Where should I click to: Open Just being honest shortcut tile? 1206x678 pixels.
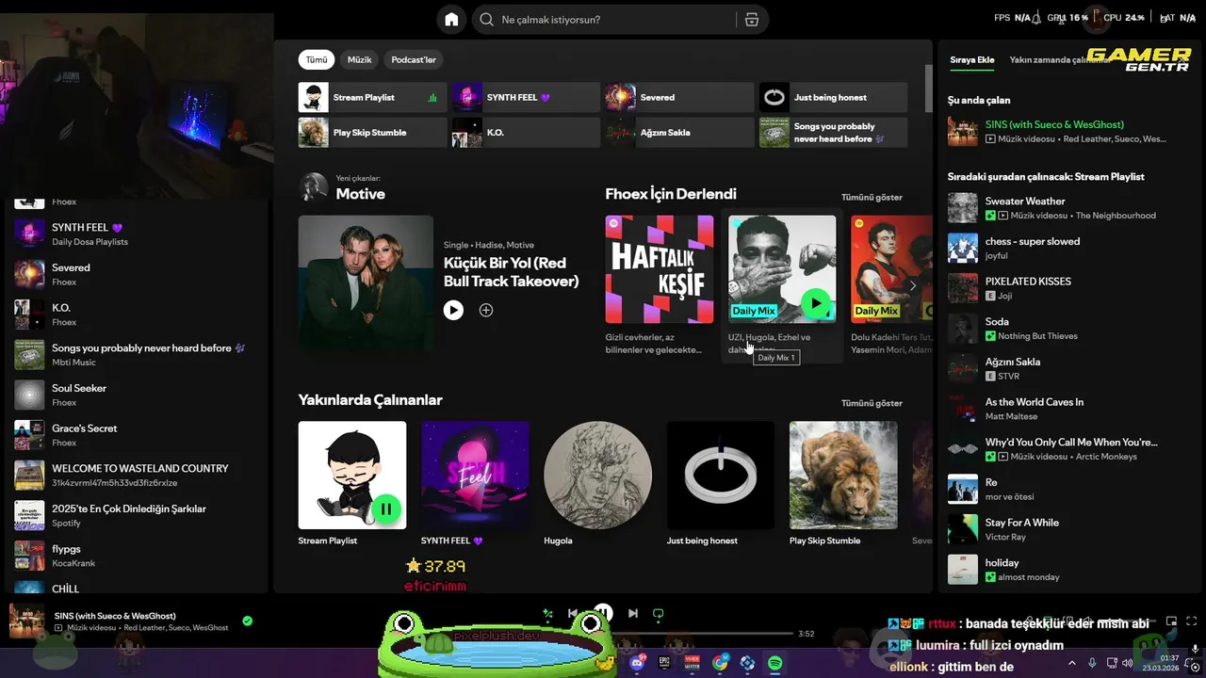pos(833,97)
